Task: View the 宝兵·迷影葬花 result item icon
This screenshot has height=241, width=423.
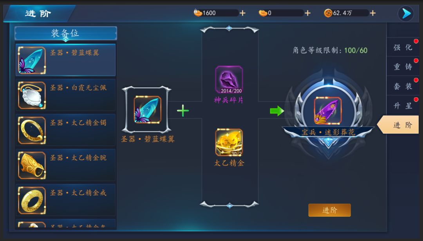Action: click(328, 111)
